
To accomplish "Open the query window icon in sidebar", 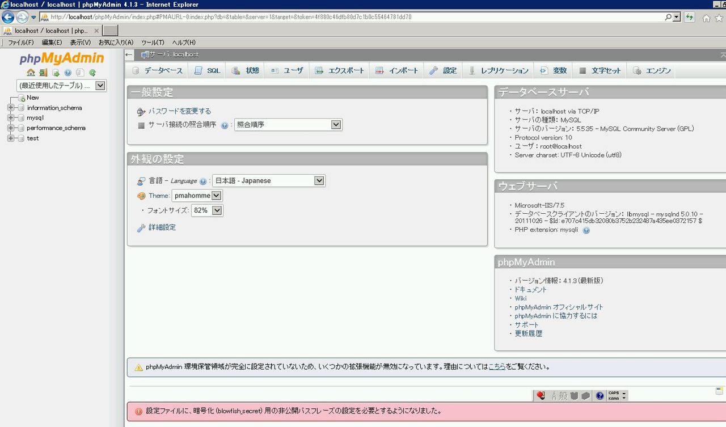I will point(56,73).
